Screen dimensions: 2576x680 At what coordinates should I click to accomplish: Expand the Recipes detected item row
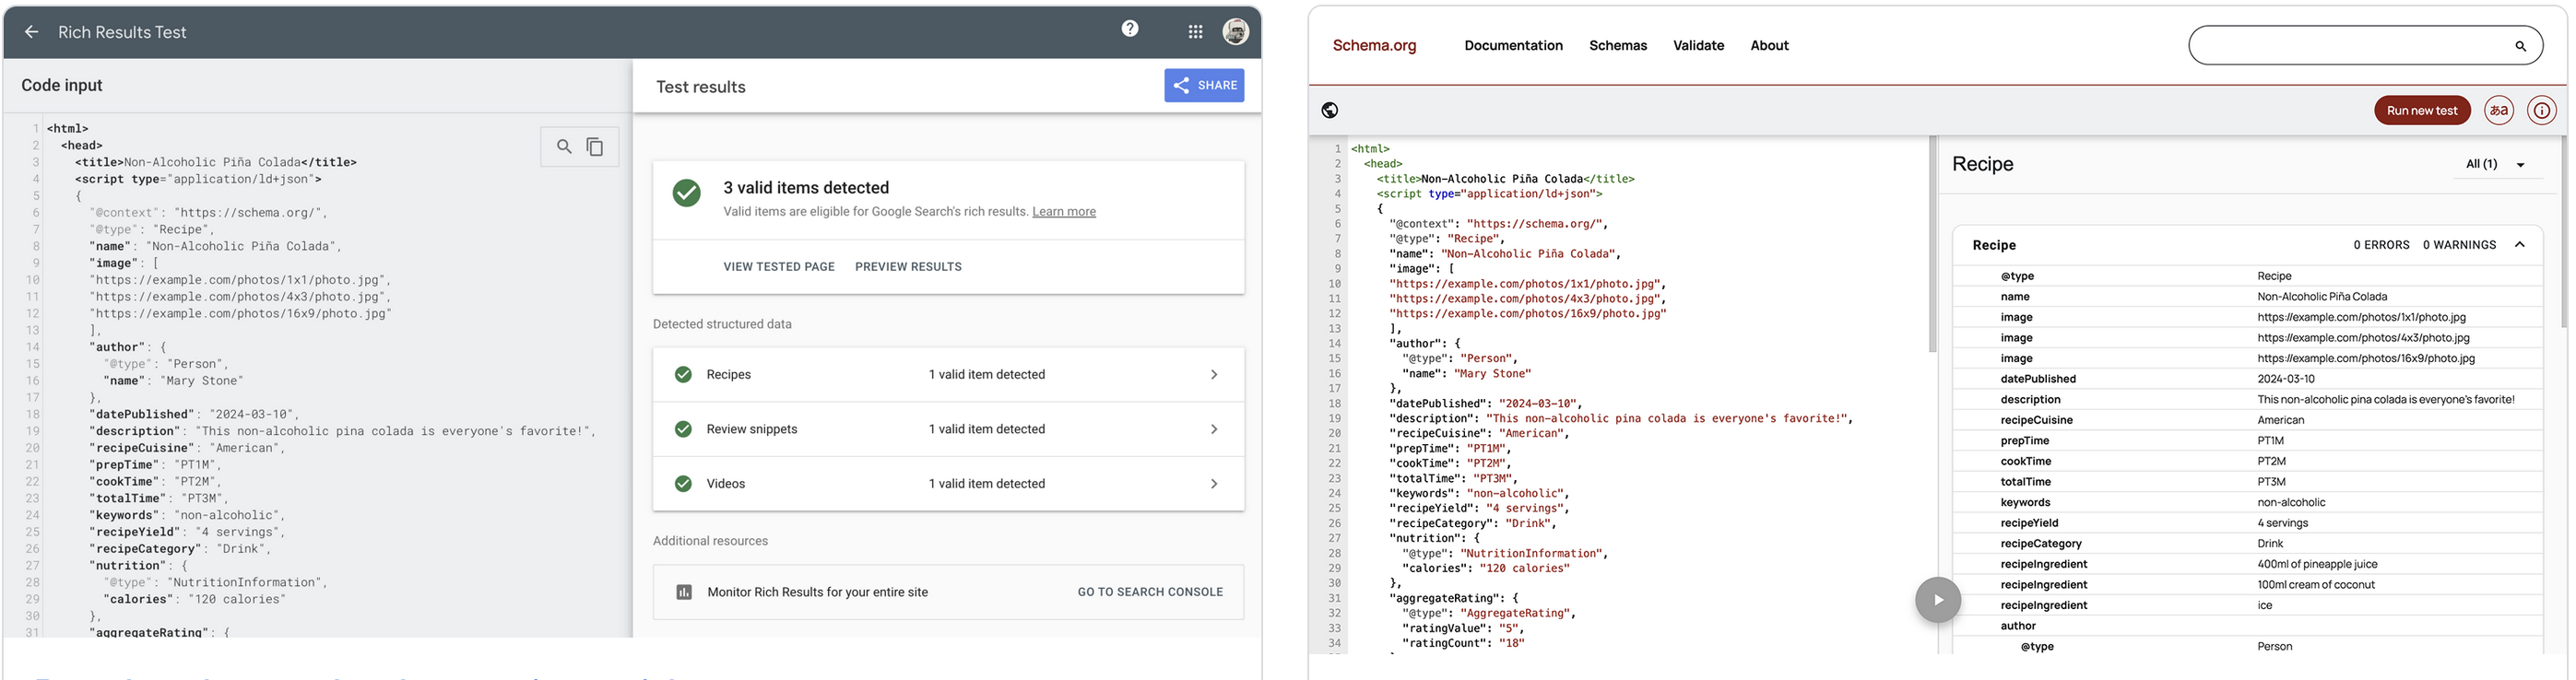(x=948, y=375)
